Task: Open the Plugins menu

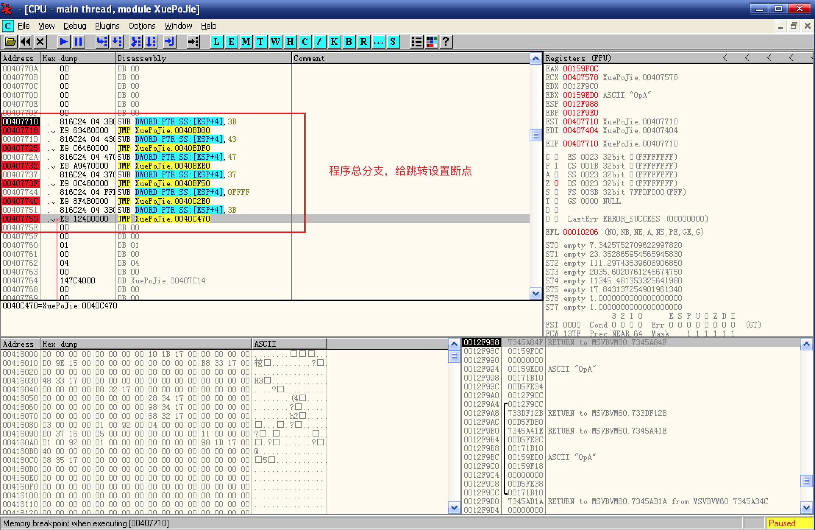Action: [107, 26]
